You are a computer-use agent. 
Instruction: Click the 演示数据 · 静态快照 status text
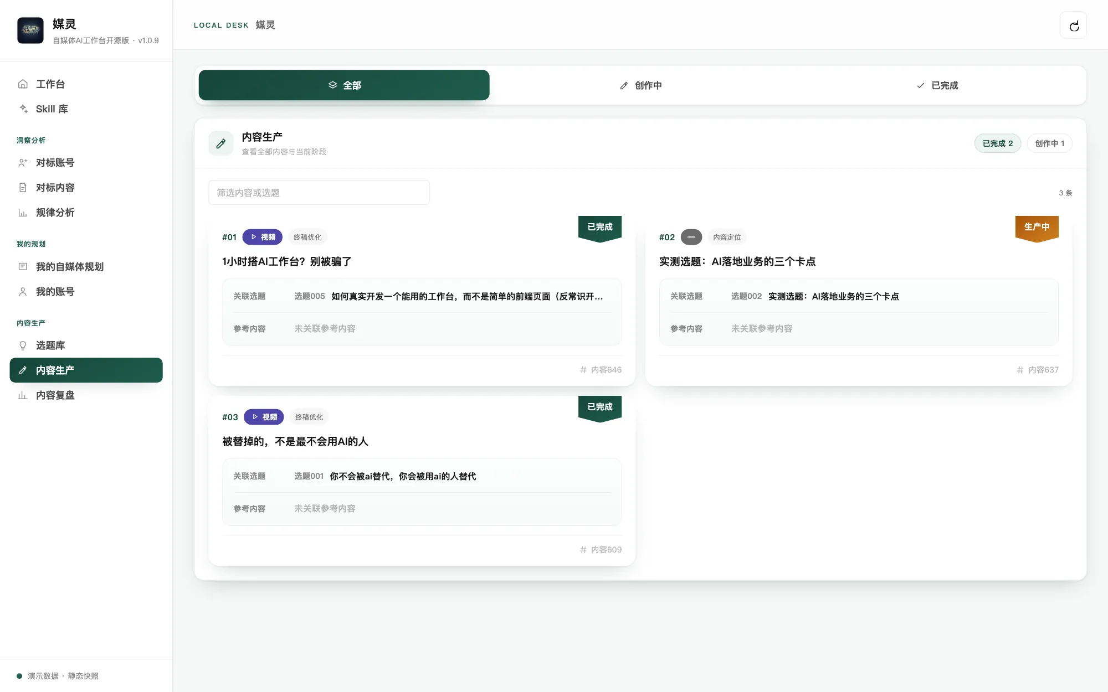pyautogui.click(x=63, y=676)
